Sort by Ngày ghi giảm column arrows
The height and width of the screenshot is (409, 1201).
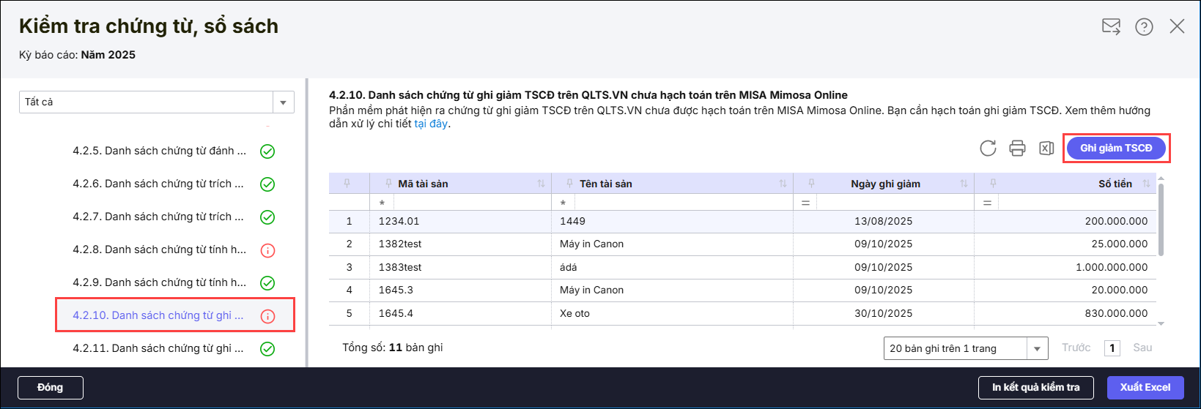pyautogui.click(x=964, y=184)
